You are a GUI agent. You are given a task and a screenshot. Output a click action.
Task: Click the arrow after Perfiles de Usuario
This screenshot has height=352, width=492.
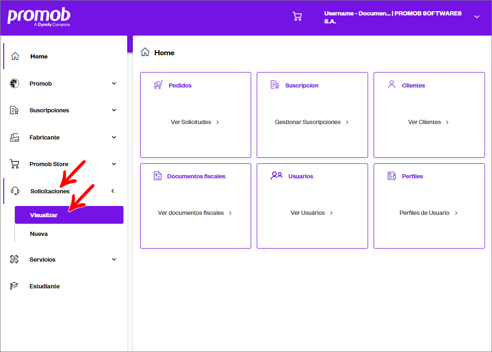(456, 213)
